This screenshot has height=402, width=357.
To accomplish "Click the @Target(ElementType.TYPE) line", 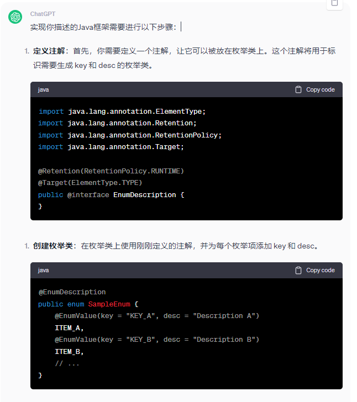I will tap(90, 183).
